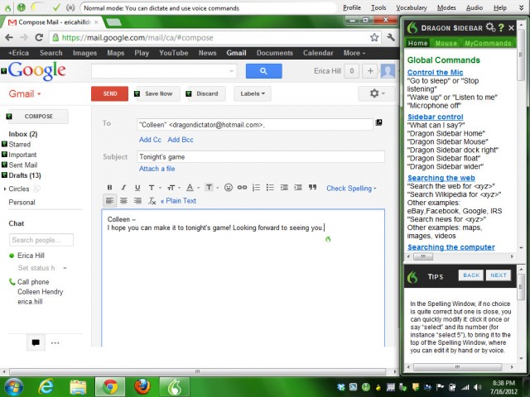Switch to Plain Text mode
Image resolution: width=530 pixels, height=397 pixels.
coord(178,201)
